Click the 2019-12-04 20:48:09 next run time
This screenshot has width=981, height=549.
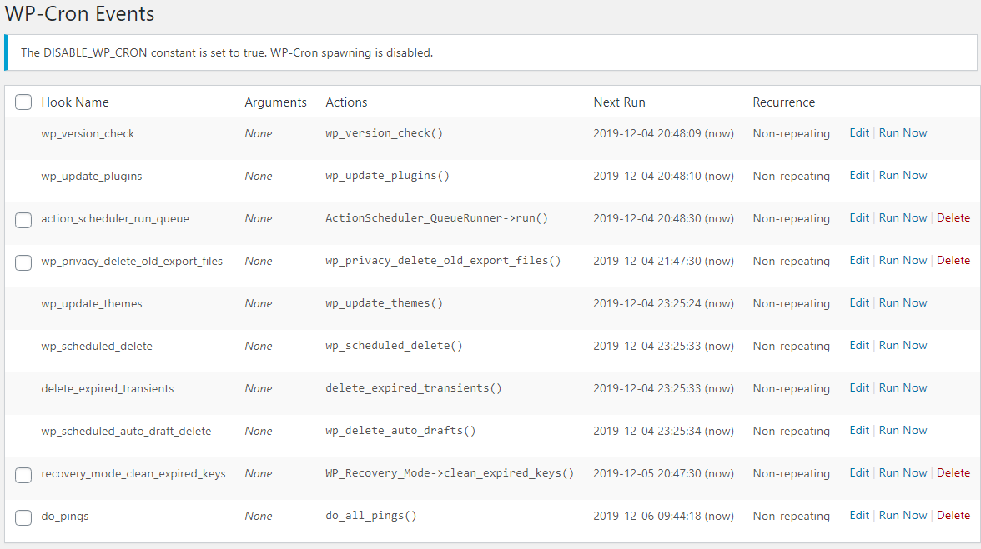(x=664, y=133)
